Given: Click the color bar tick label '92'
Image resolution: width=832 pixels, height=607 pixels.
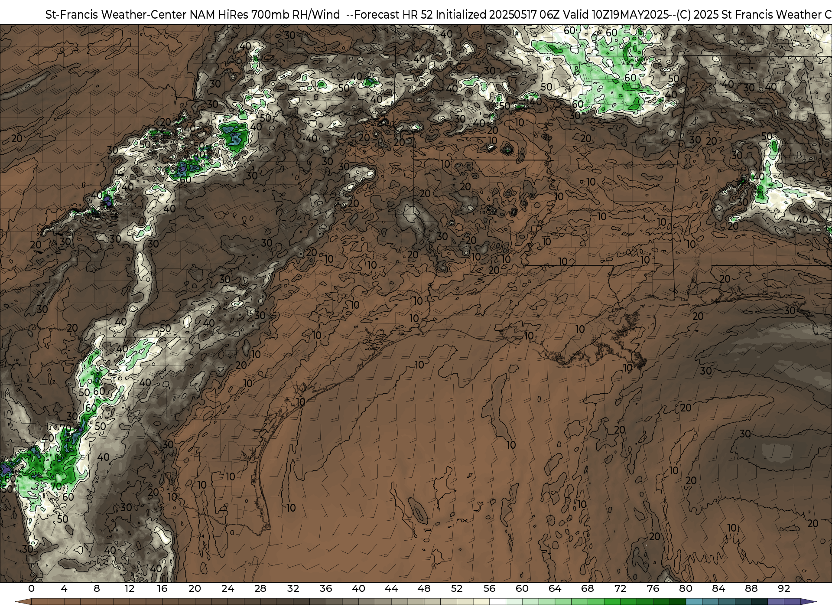Looking at the screenshot, I should (x=784, y=588).
